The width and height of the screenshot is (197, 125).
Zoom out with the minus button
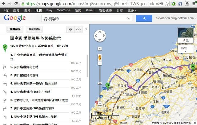pos(100,104)
